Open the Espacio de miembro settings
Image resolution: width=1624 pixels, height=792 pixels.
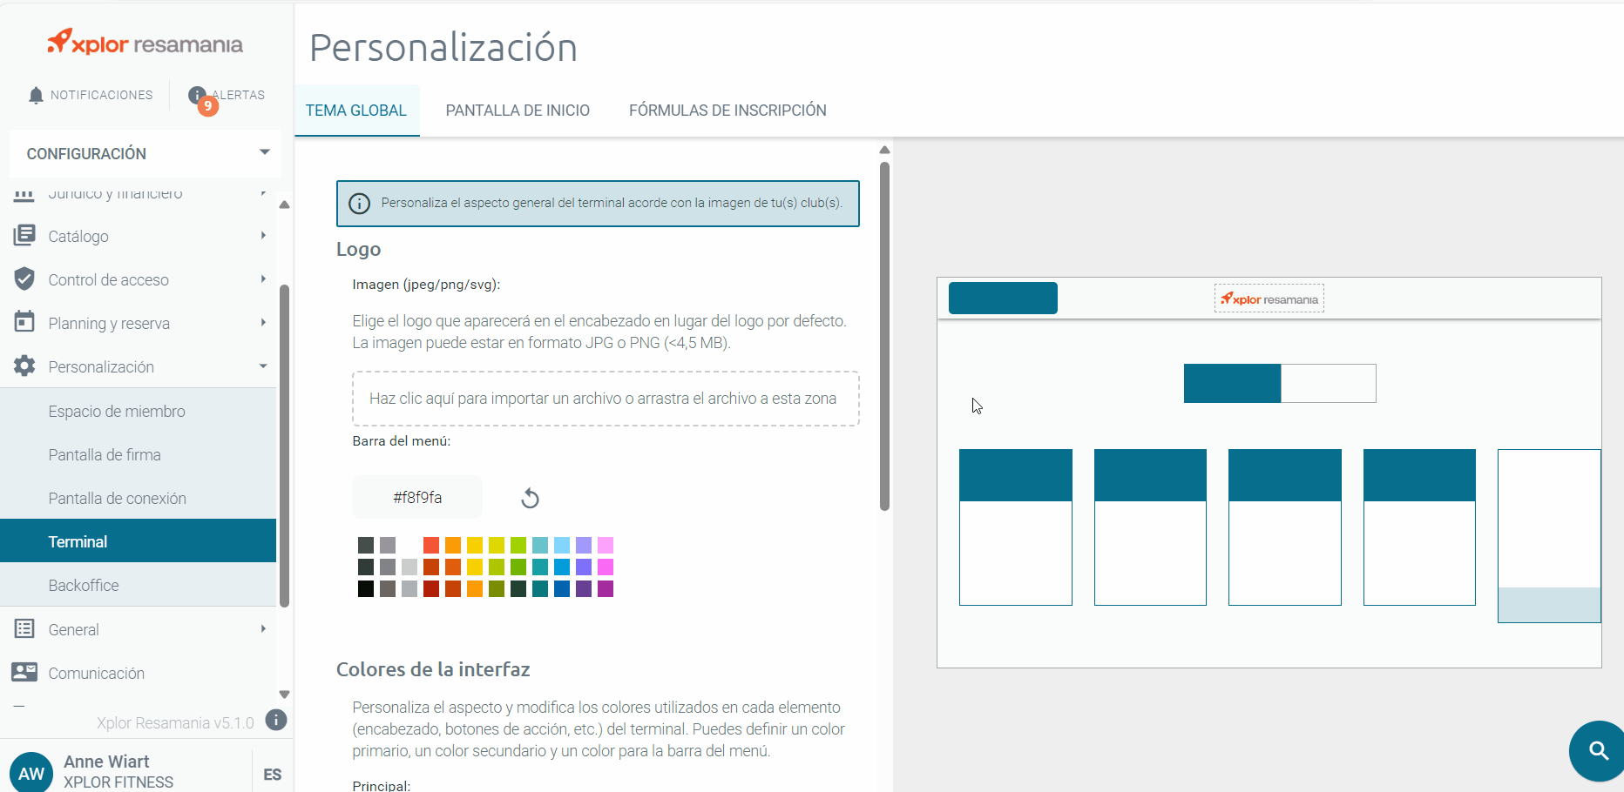(117, 411)
